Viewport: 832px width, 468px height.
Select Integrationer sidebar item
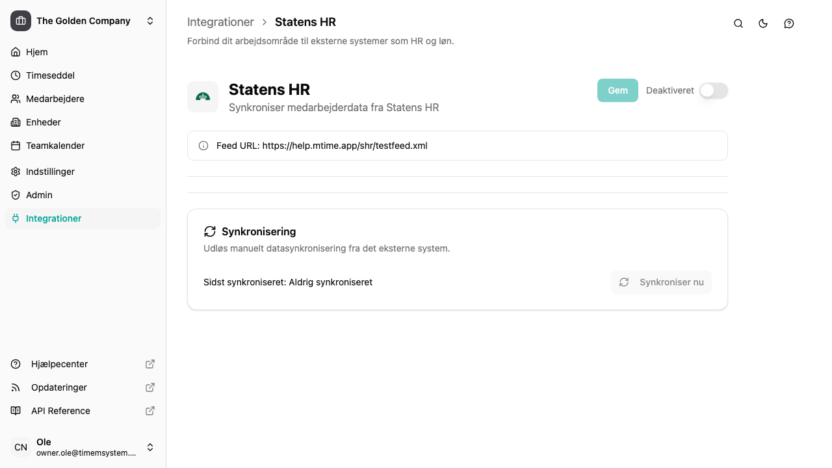[83, 218]
